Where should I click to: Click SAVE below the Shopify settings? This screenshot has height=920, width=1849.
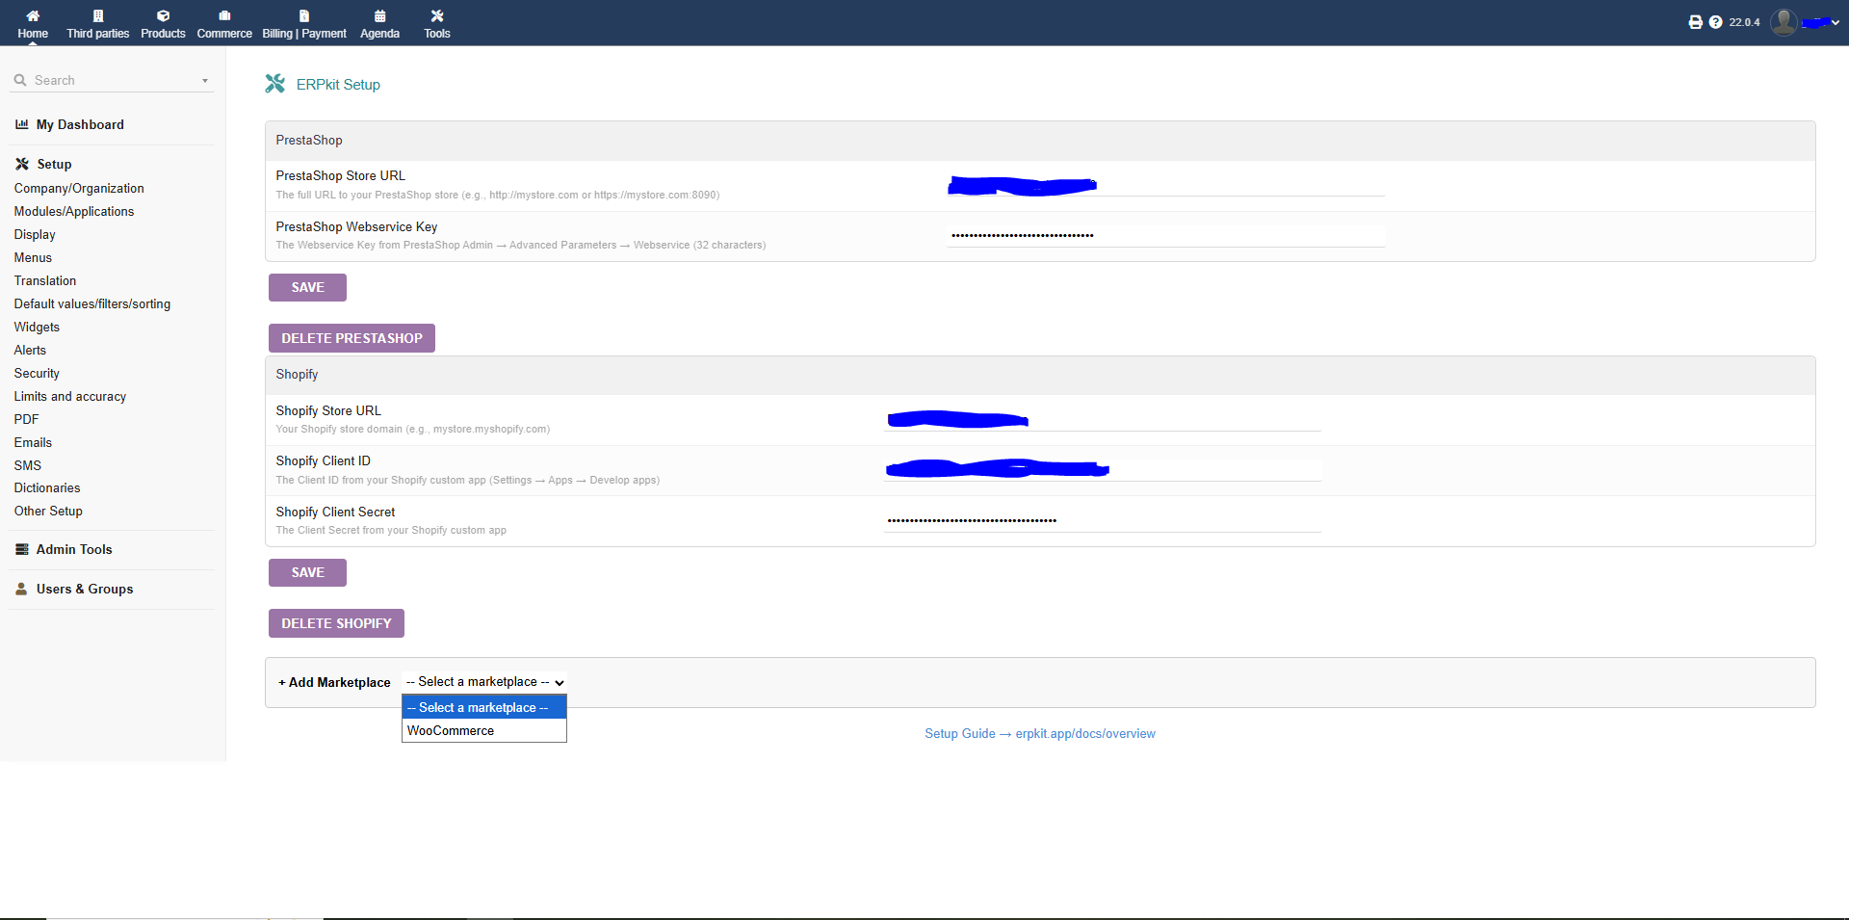pyautogui.click(x=307, y=572)
